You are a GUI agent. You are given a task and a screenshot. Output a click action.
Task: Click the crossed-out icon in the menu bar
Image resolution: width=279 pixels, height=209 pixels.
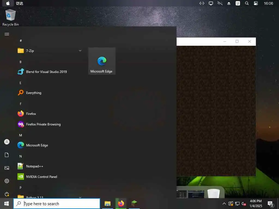pyautogui.click(x=220, y=3)
